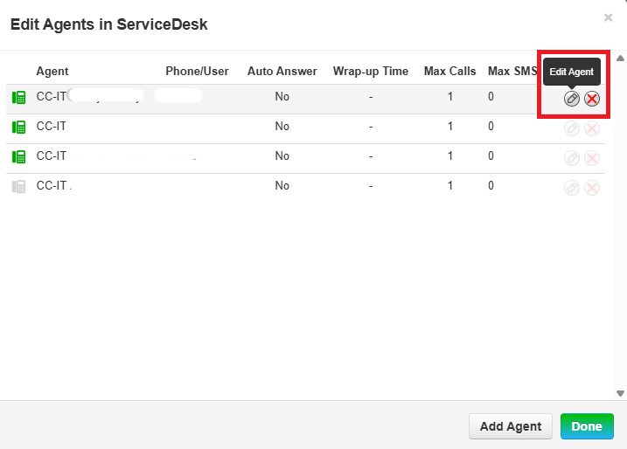Click green phone icon of first agent
The image size is (627, 449).
click(x=18, y=98)
